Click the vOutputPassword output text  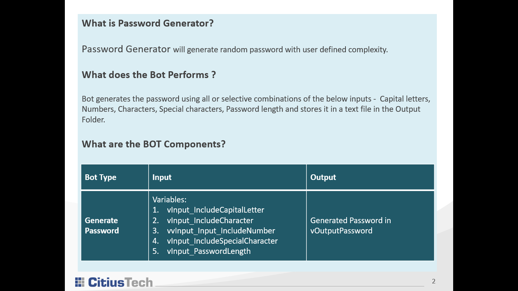point(341,231)
